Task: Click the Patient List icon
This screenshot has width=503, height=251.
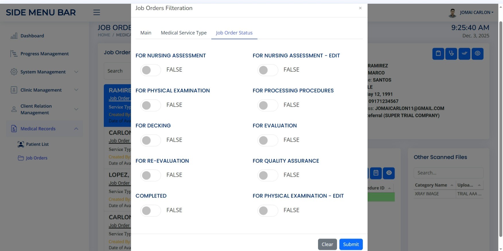Action: [21, 144]
